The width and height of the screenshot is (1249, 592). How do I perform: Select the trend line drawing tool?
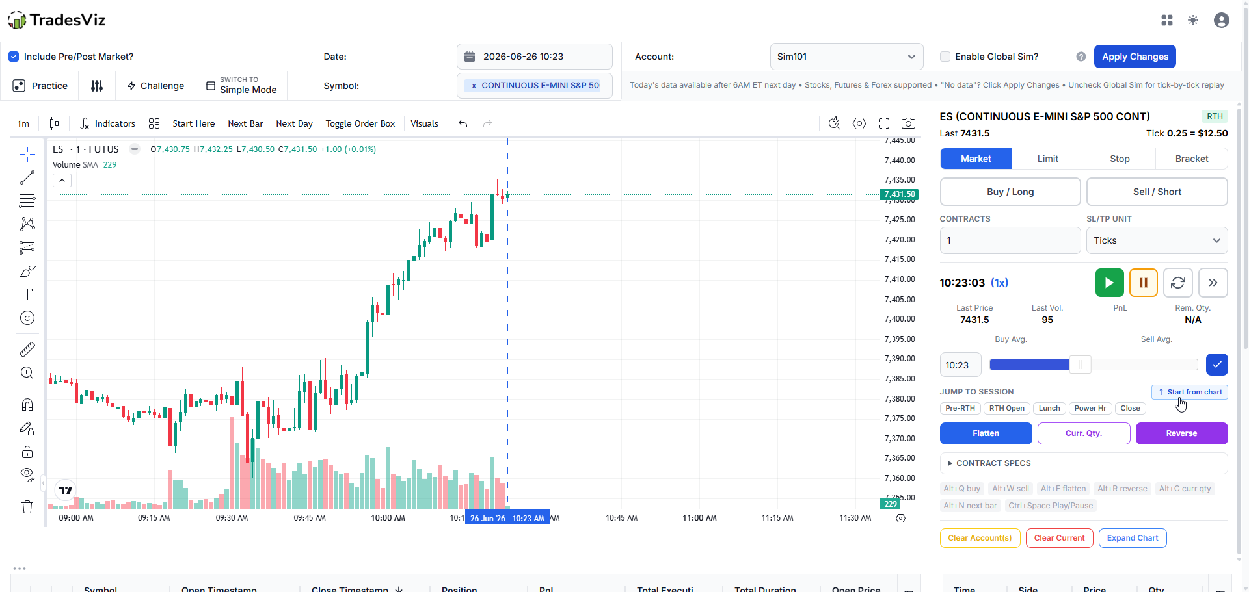27,177
